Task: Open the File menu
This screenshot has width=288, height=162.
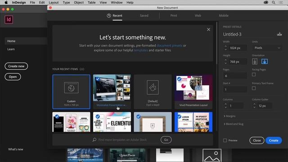Action: [x=32, y=2]
